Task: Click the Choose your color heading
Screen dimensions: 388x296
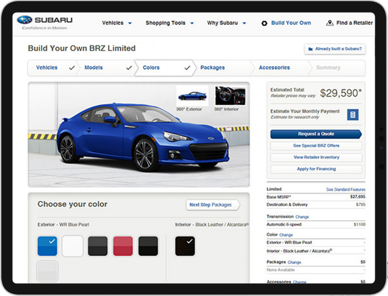Action: click(x=72, y=204)
